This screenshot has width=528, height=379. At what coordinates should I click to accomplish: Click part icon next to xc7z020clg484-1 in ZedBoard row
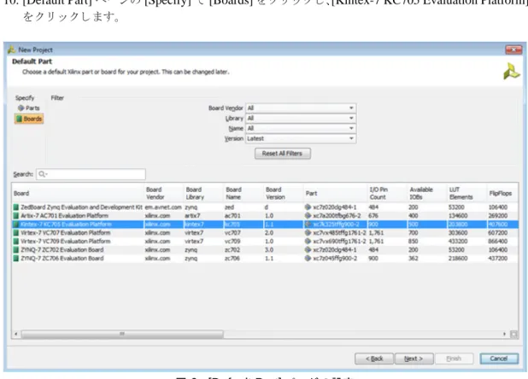point(308,207)
